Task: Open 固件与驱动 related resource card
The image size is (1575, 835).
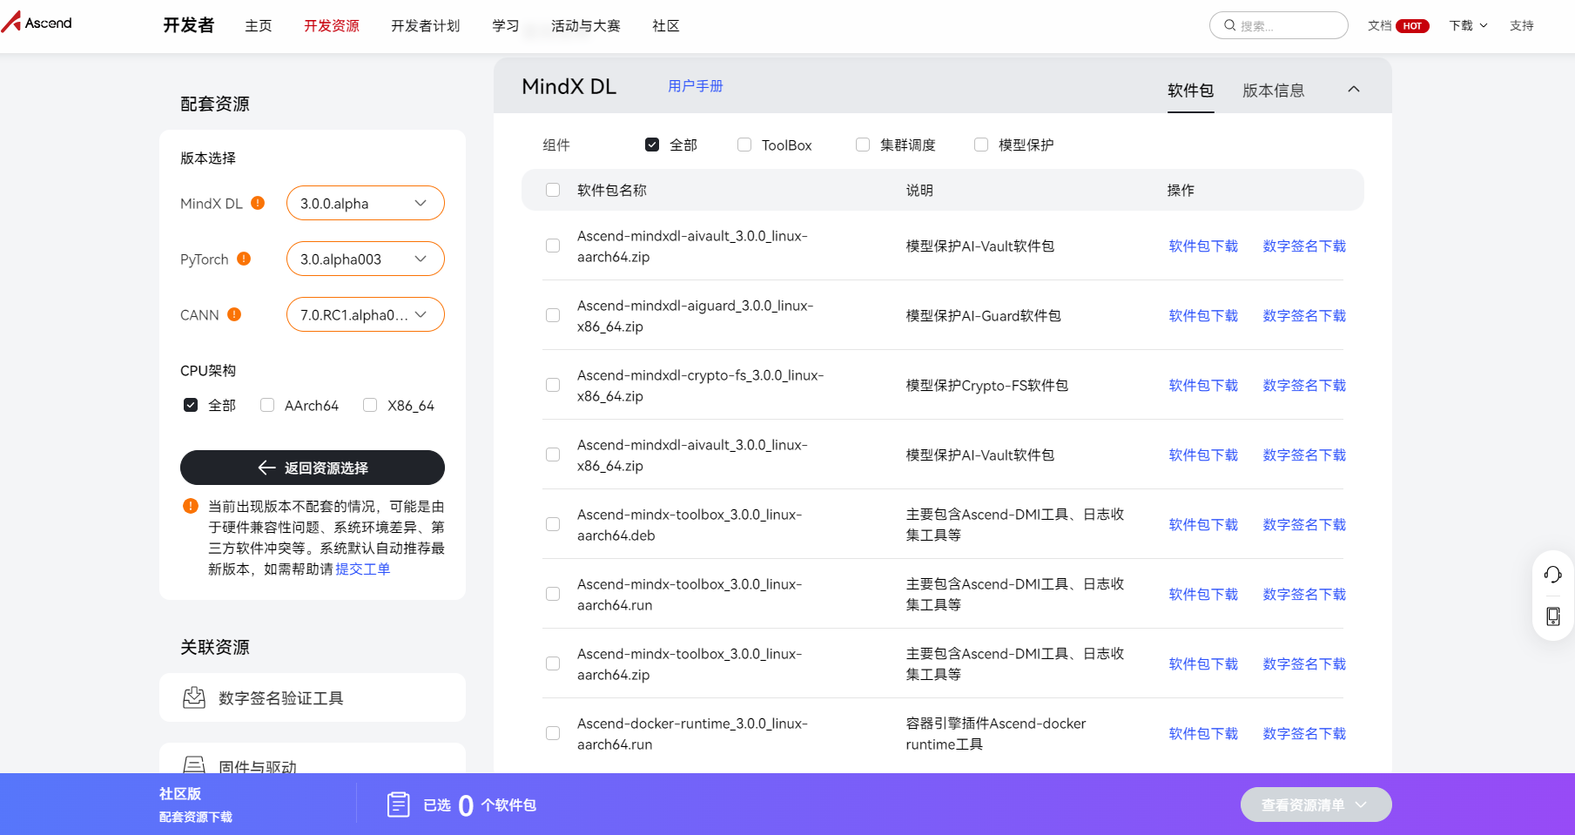Action: tap(313, 758)
